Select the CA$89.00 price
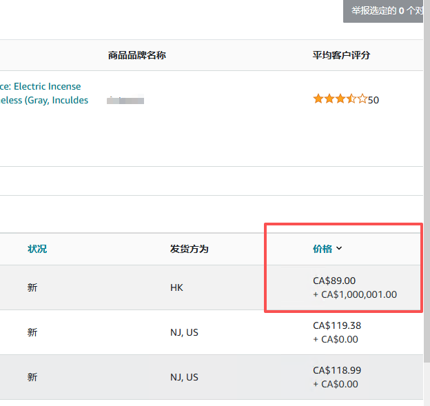 334,281
